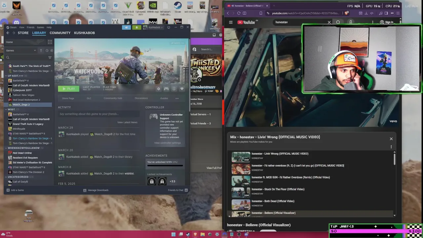423x238 pixels.
Task: Click the Brave shields icon in the address bar
Action: click(x=347, y=13)
